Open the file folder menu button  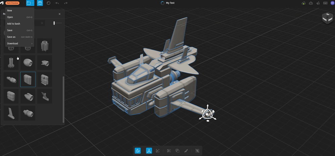coord(29,3)
